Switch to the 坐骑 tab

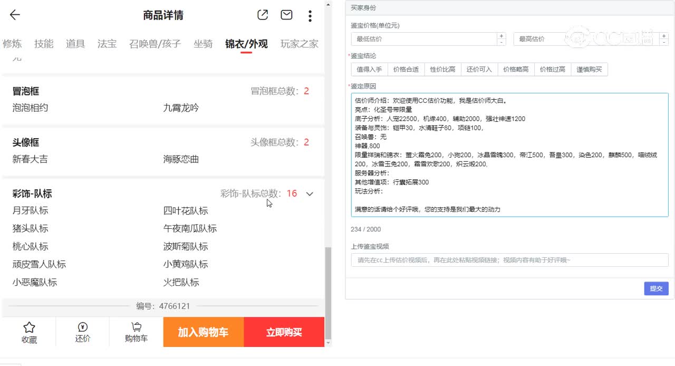pyautogui.click(x=203, y=44)
